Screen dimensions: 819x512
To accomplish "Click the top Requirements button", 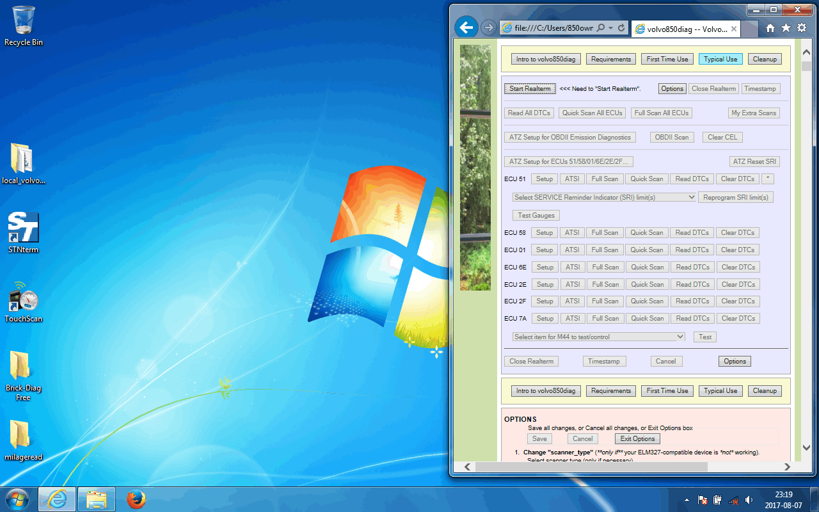I will click(611, 59).
